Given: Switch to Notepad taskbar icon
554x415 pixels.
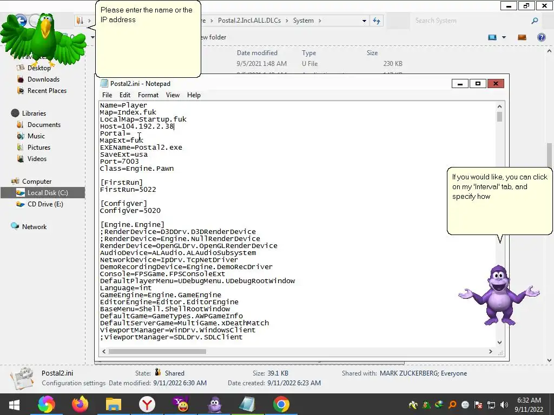Looking at the screenshot, I should pos(247,404).
